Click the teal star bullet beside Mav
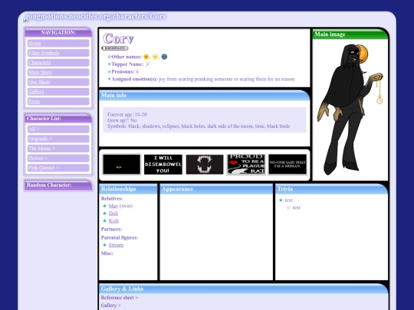The width and height of the screenshot is (414, 310). 104,206
